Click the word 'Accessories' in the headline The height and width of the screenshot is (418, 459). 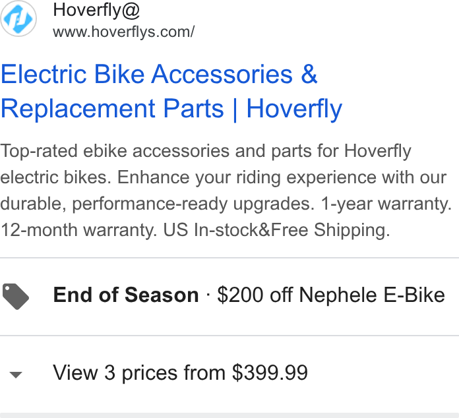[222, 74]
